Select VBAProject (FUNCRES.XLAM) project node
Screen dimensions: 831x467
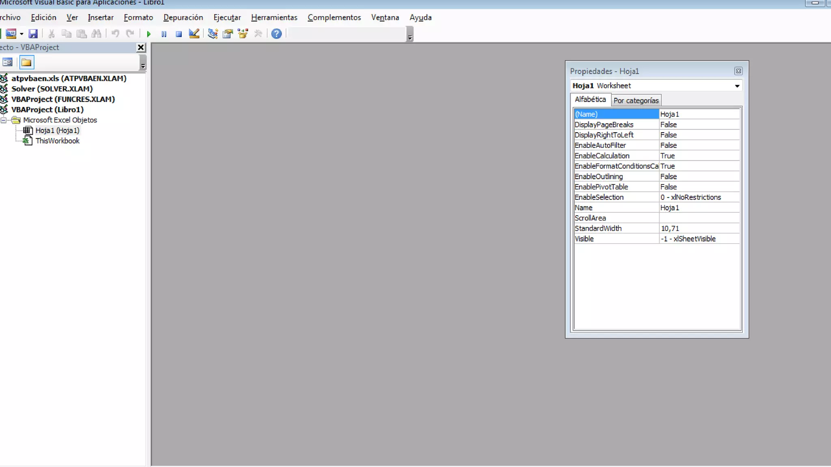(x=63, y=99)
